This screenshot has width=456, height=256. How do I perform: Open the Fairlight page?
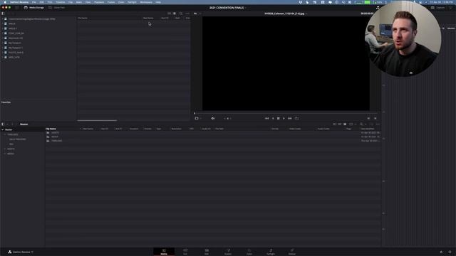(271, 252)
